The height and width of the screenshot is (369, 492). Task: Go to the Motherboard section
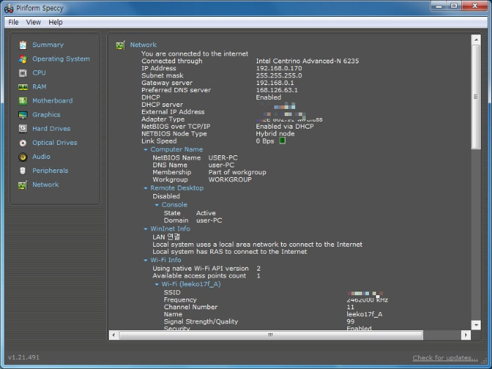53,101
